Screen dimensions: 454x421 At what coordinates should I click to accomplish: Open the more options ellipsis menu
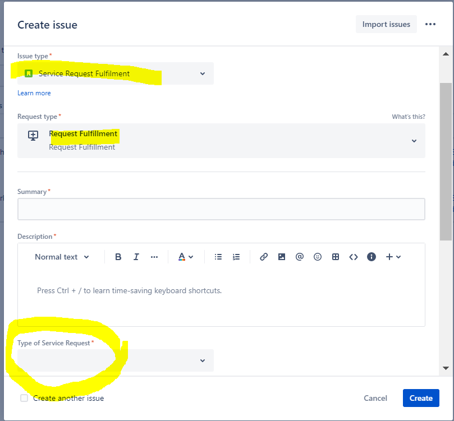pyautogui.click(x=430, y=24)
